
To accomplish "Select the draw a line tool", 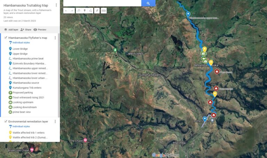I will (x=90, y=11).
